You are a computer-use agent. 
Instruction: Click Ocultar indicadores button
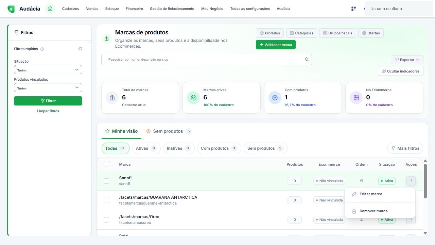(x=401, y=71)
